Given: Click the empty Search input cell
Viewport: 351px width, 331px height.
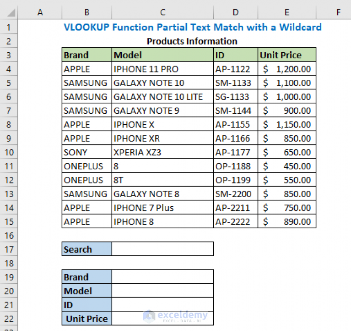Looking at the screenshot, I should [x=163, y=249].
